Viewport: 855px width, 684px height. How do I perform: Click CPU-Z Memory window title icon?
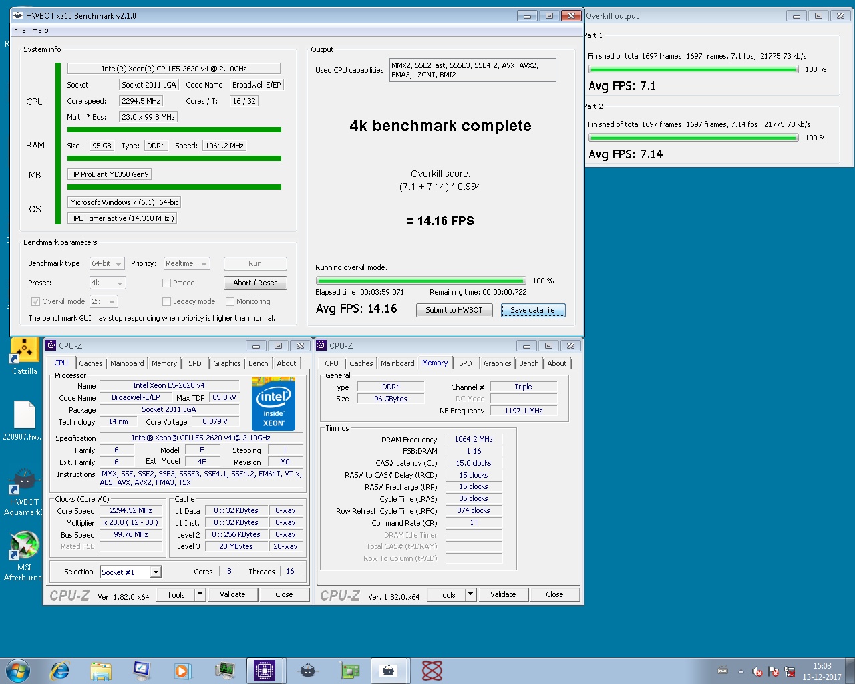click(321, 345)
